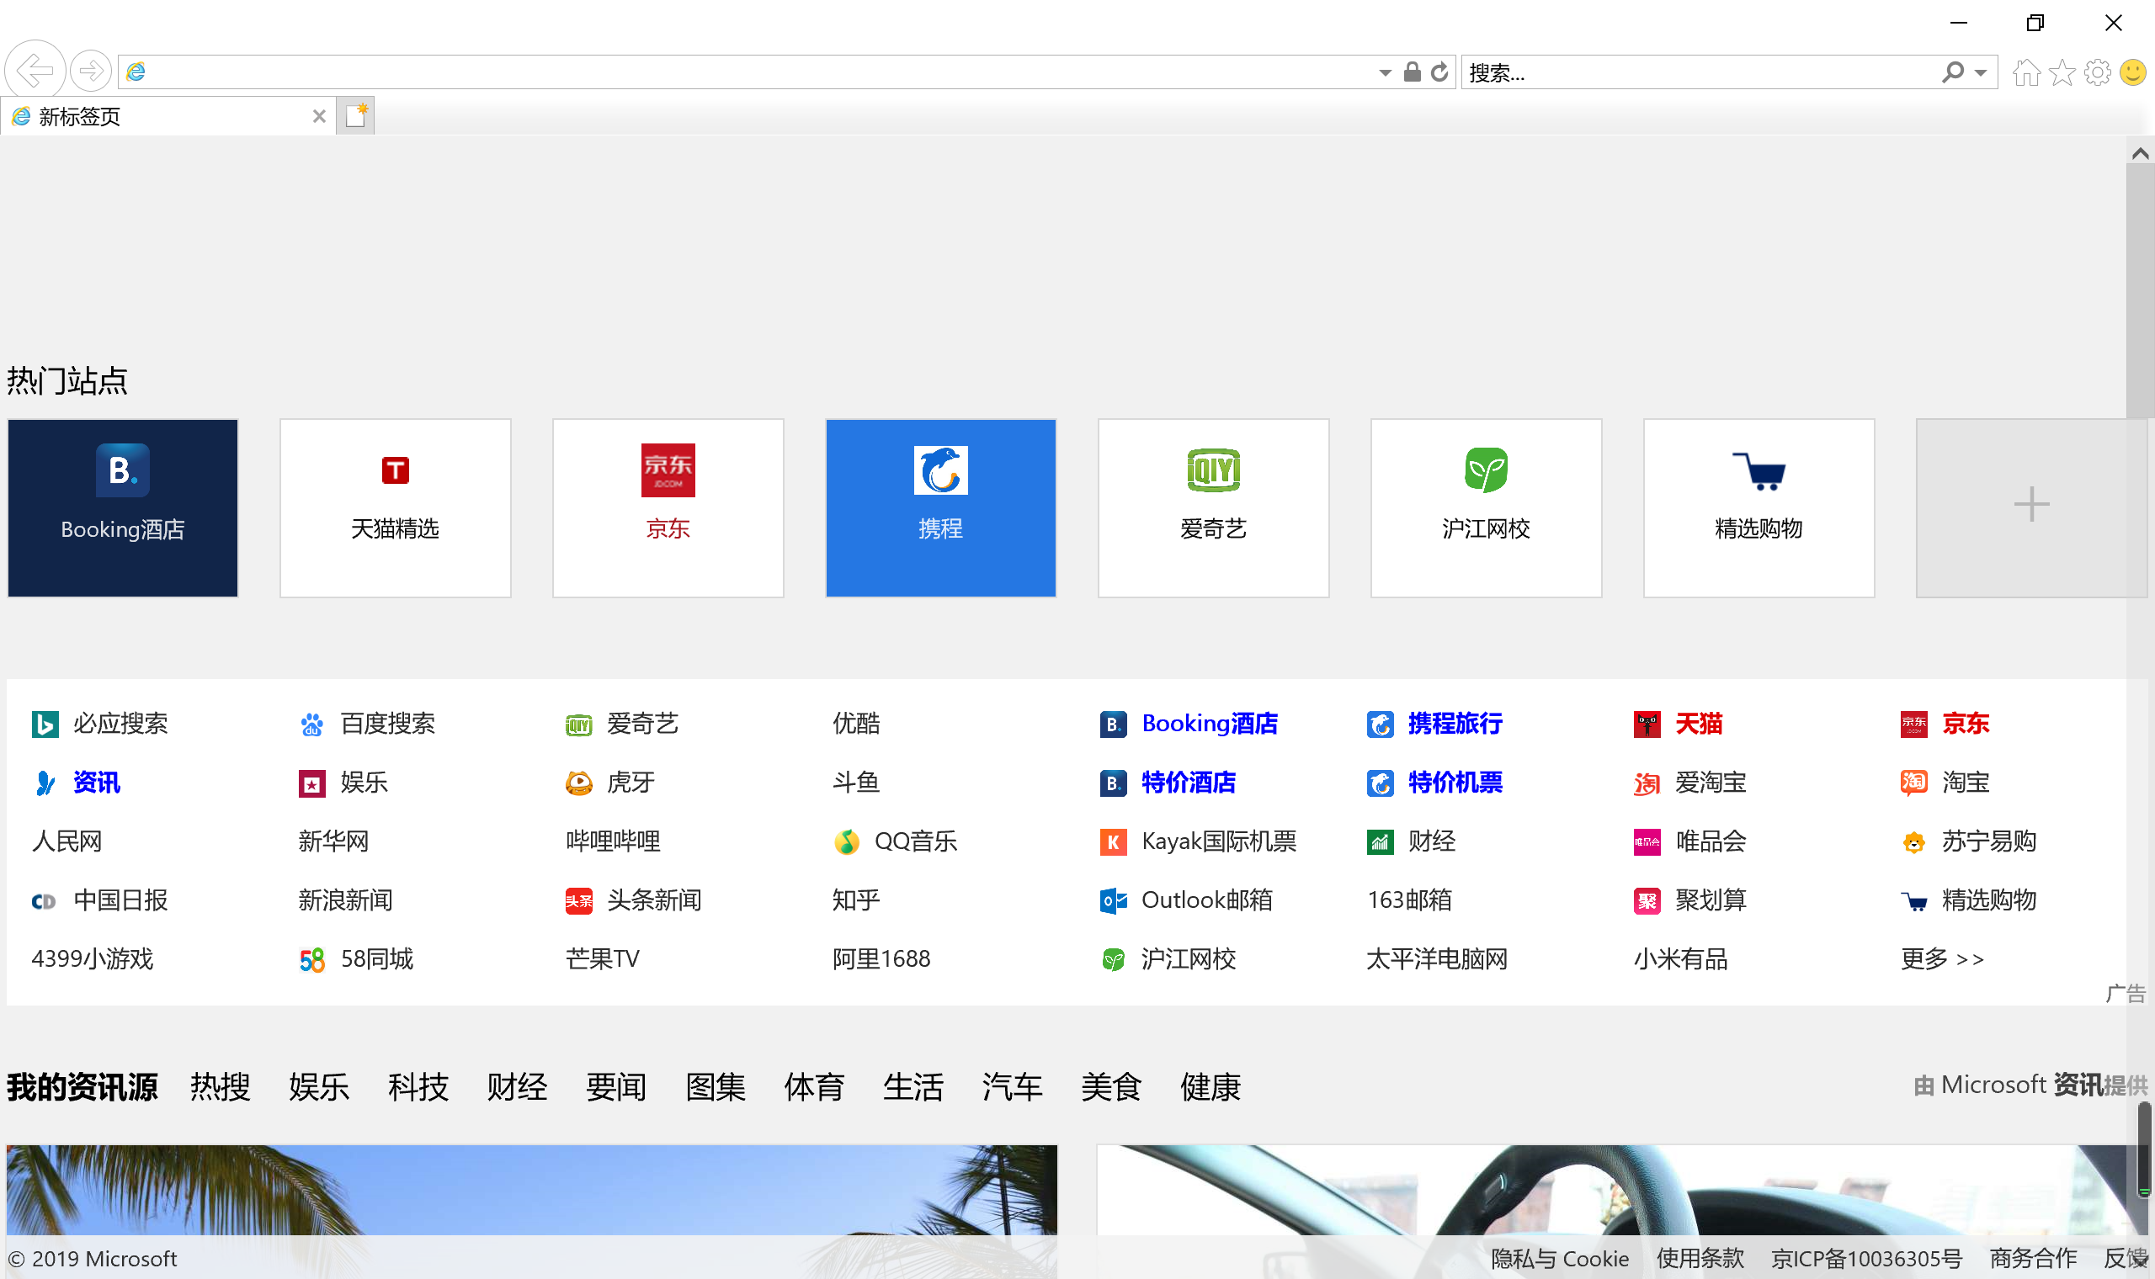Click the 唯品会 pink icon
The height and width of the screenshot is (1279, 2155).
tap(1647, 842)
